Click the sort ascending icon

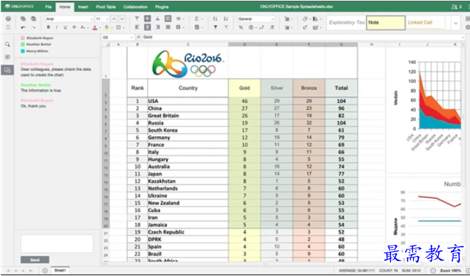click(x=215, y=19)
